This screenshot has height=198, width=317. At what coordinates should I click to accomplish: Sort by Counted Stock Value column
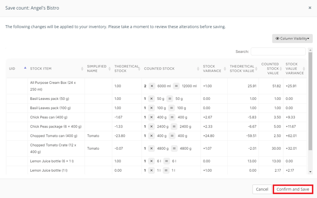point(271,69)
